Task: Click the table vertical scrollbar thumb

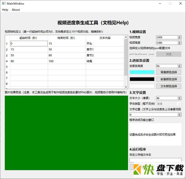Action: pos(126,57)
